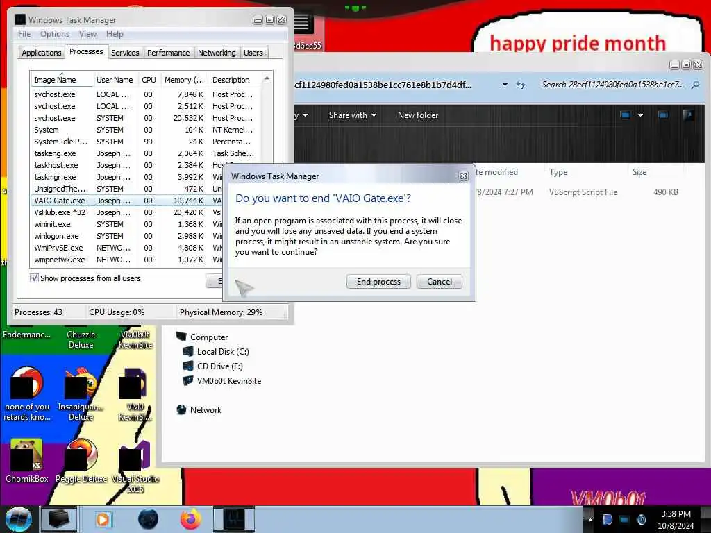Viewport: 711px width, 533px height.
Task: Open the view options dropdown arrow
Action: (640, 115)
